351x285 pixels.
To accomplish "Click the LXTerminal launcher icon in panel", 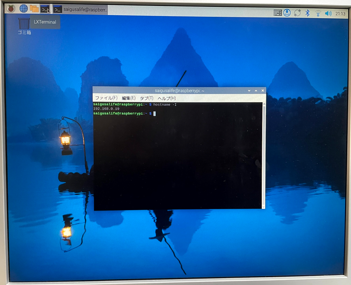I will pos(45,9).
